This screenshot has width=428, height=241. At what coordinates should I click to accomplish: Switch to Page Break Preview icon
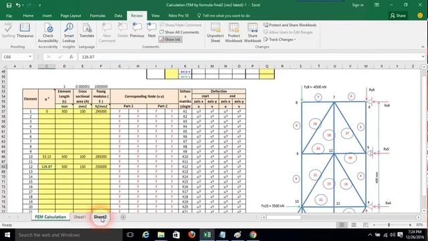(x=366, y=225)
